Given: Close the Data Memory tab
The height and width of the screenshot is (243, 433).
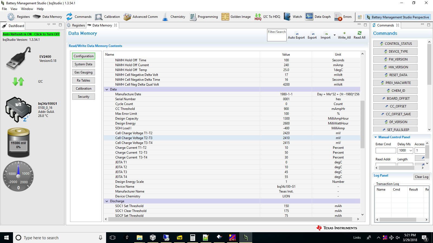Looking at the screenshot, I should [x=116, y=25].
